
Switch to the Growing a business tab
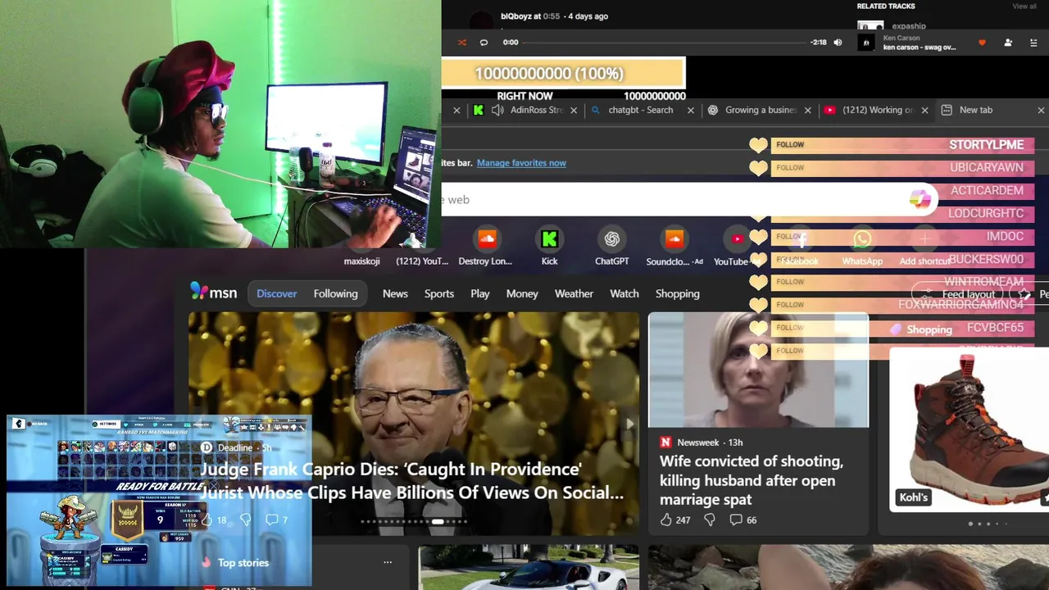pos(761,110)
